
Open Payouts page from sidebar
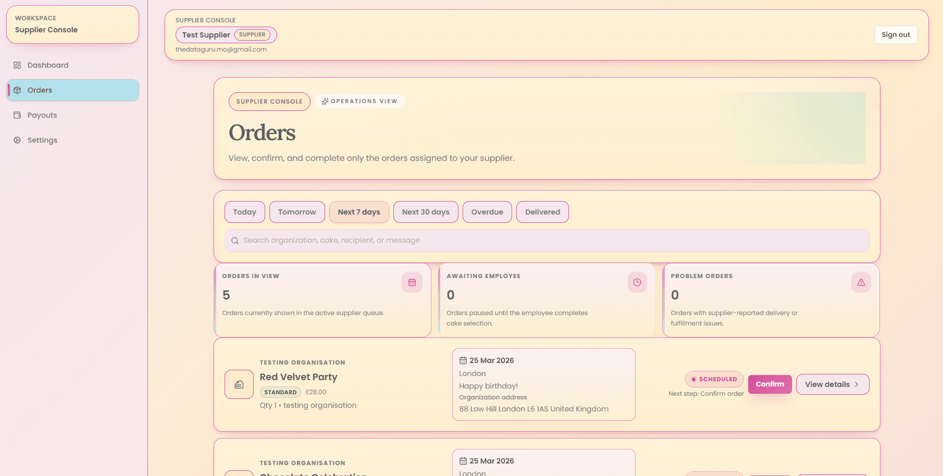tap(42, 115)
